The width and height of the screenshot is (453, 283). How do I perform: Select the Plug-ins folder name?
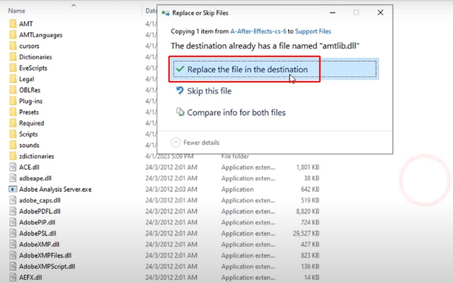click(x=31, y=101)
